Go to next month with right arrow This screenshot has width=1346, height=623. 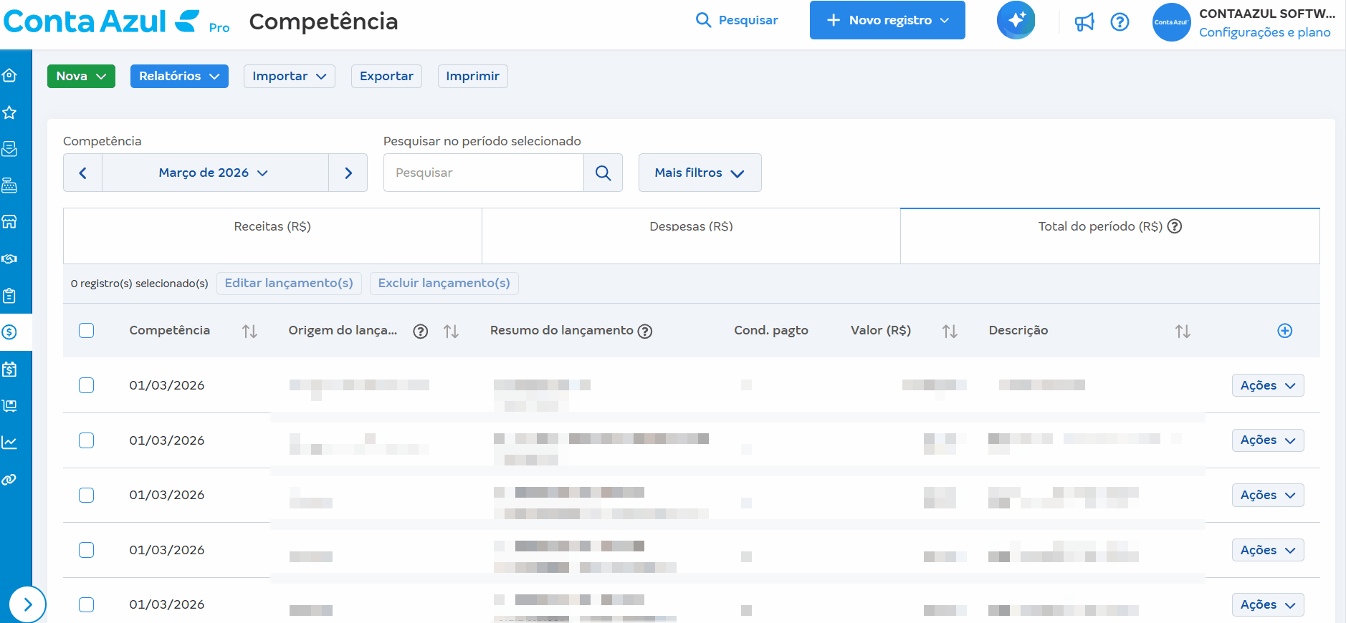[x=348, y=173]
